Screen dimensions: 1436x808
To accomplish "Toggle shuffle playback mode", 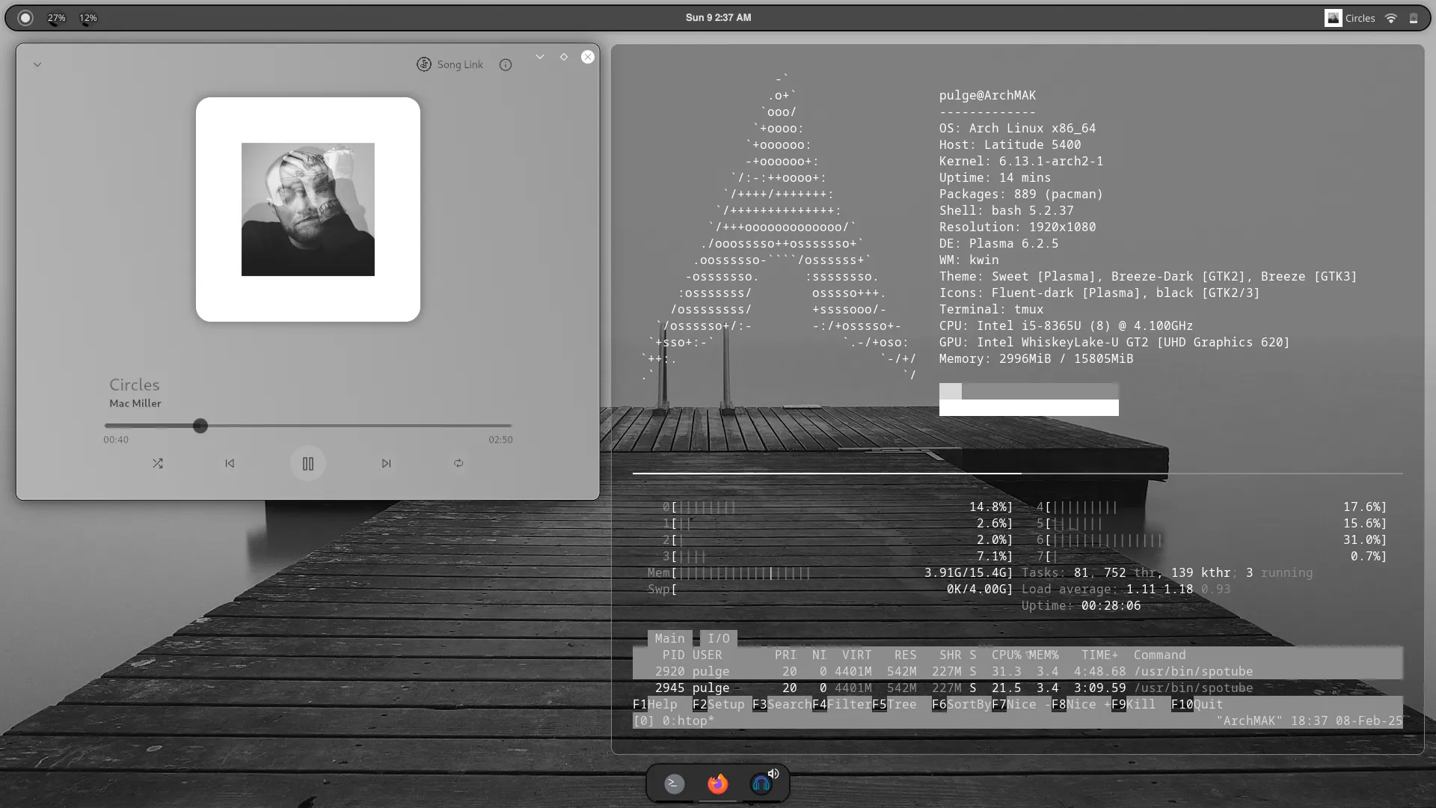I will 158,463.
